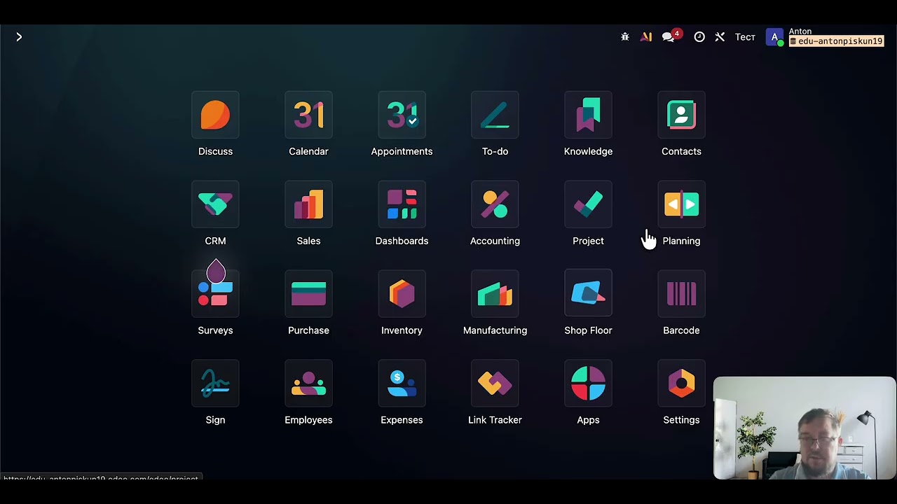Open the Accounting app
The height and width of the screenshot is (504, 897).
[495, 204]
